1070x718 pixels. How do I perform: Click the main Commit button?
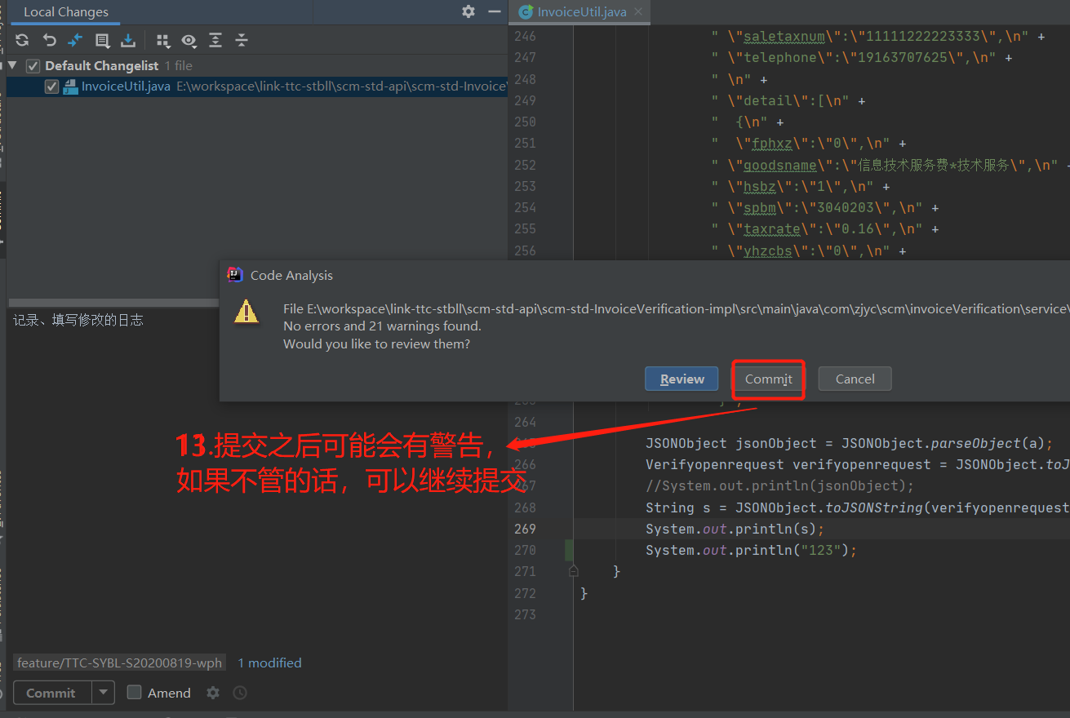[x=51, y=693]
